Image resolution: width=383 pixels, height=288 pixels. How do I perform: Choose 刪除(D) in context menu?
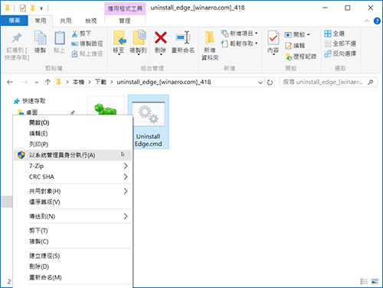pyautogui.click(x=73, y=267)
